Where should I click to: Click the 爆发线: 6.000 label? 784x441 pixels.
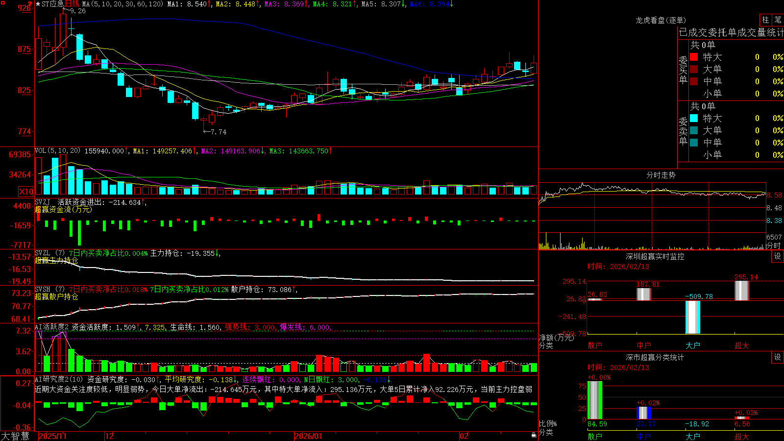(305, 327)
